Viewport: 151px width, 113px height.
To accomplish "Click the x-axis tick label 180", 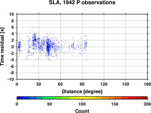I will [147, 84].
